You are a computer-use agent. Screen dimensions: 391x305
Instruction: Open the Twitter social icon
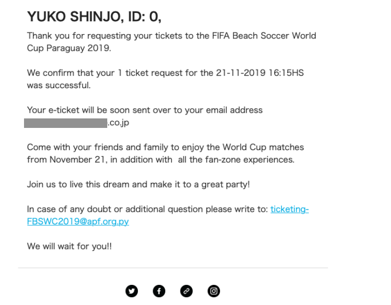132,291
